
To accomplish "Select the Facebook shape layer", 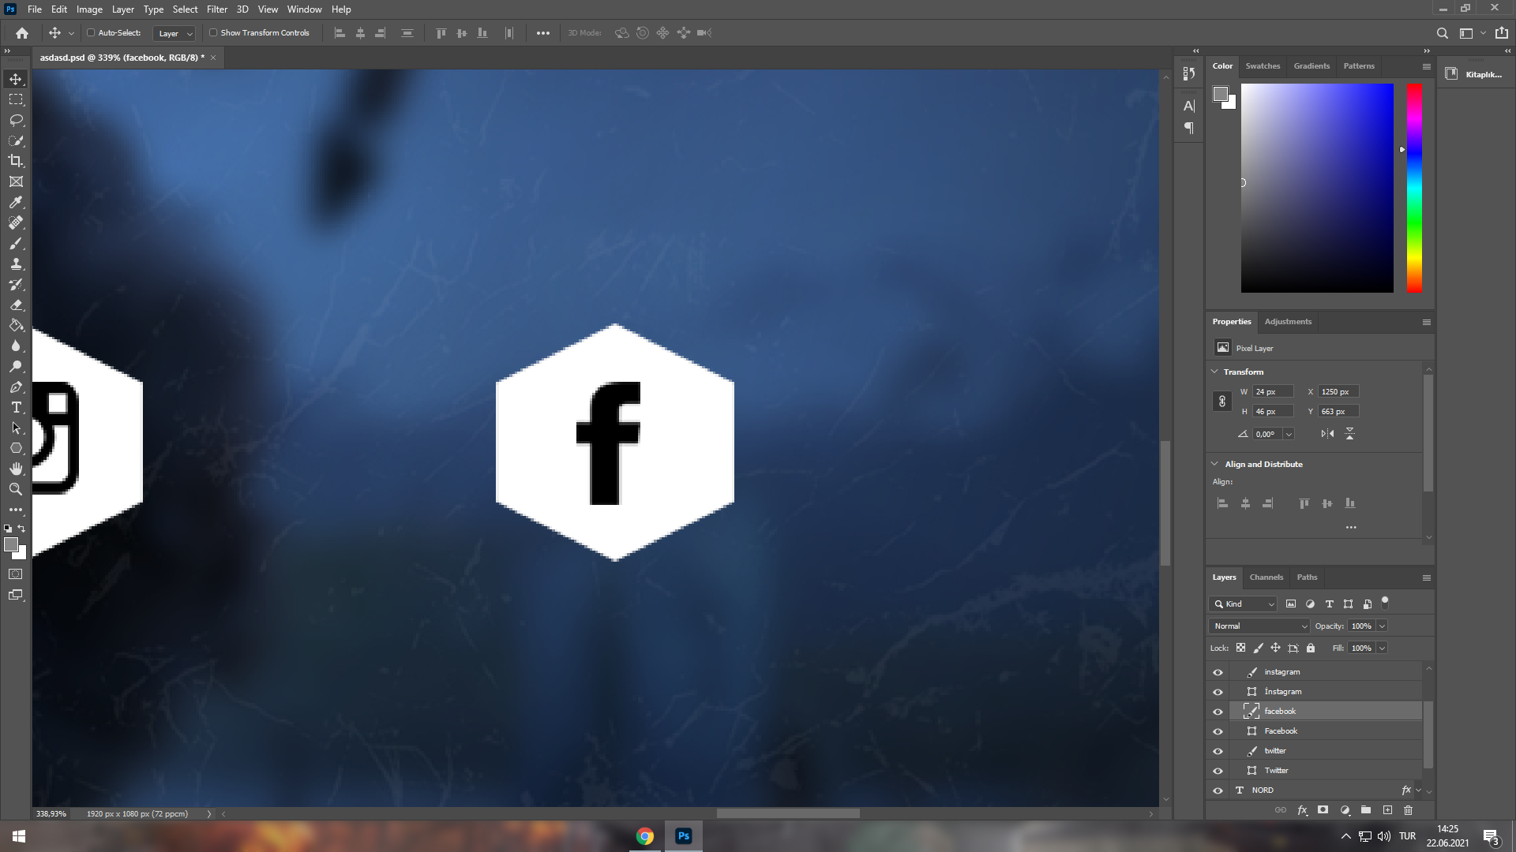I will tap(1281, 731).
